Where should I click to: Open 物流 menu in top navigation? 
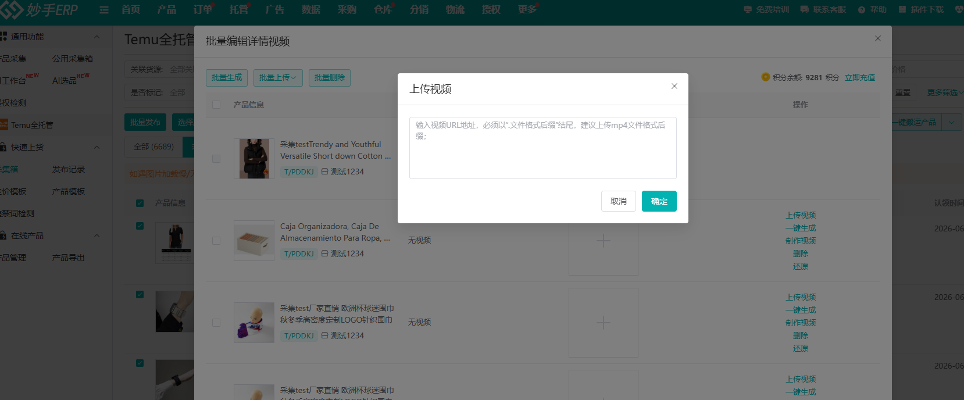[x=455, y=9]
